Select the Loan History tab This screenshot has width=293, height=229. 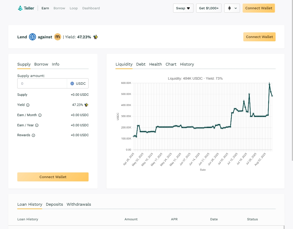coord(30,204)
